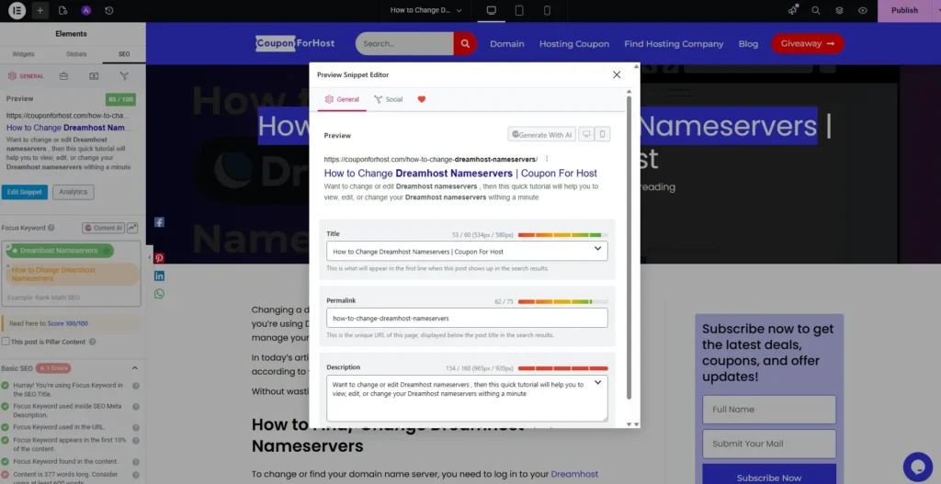941x484 pixels.
Task: Click the Permalink input field
Action: [467, 318]
